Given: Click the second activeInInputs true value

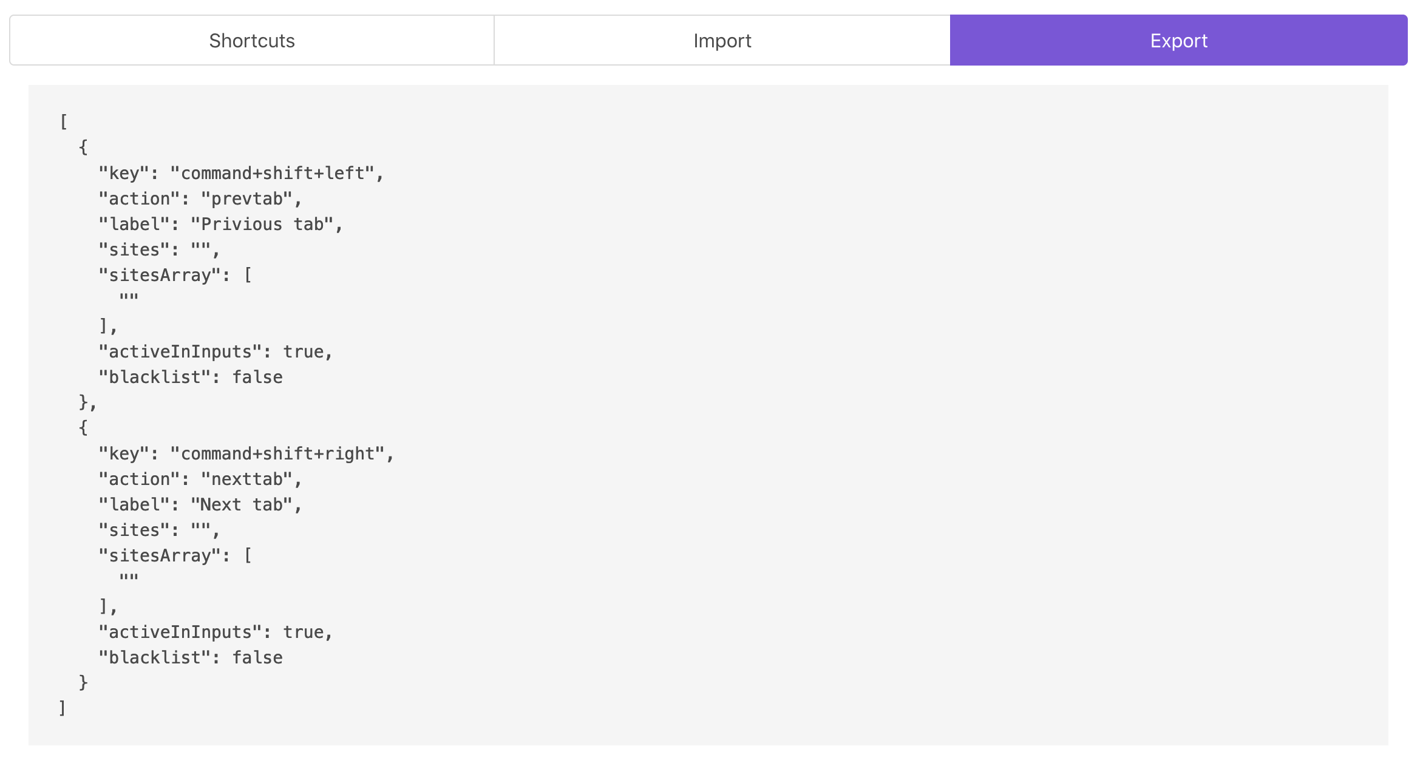Looking at the screenshot, I should pos(303,632).
